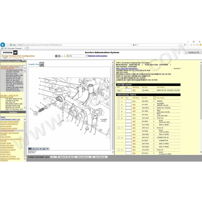Screen dimensions: 202x202
Task: Minimize the Information Available panel
Action: [23, 61]
